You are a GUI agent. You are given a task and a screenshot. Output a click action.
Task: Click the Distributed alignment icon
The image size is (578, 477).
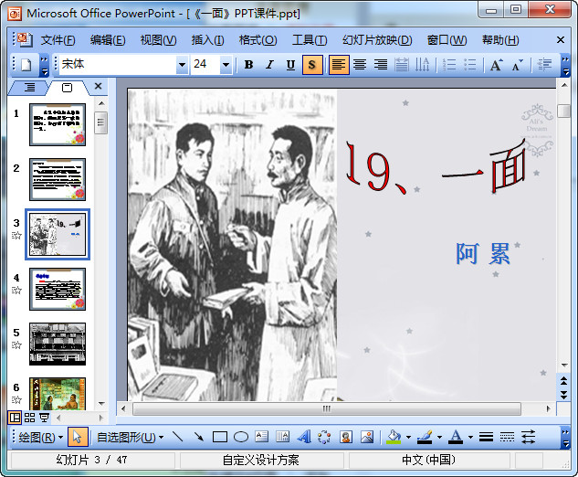point(402,65)
